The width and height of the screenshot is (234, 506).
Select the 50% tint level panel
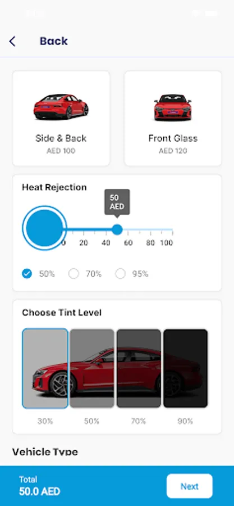pyautogui.click(x=91, y=368)
